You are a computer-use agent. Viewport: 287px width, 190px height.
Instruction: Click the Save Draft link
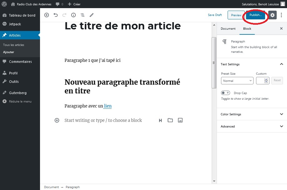[215, 15]
